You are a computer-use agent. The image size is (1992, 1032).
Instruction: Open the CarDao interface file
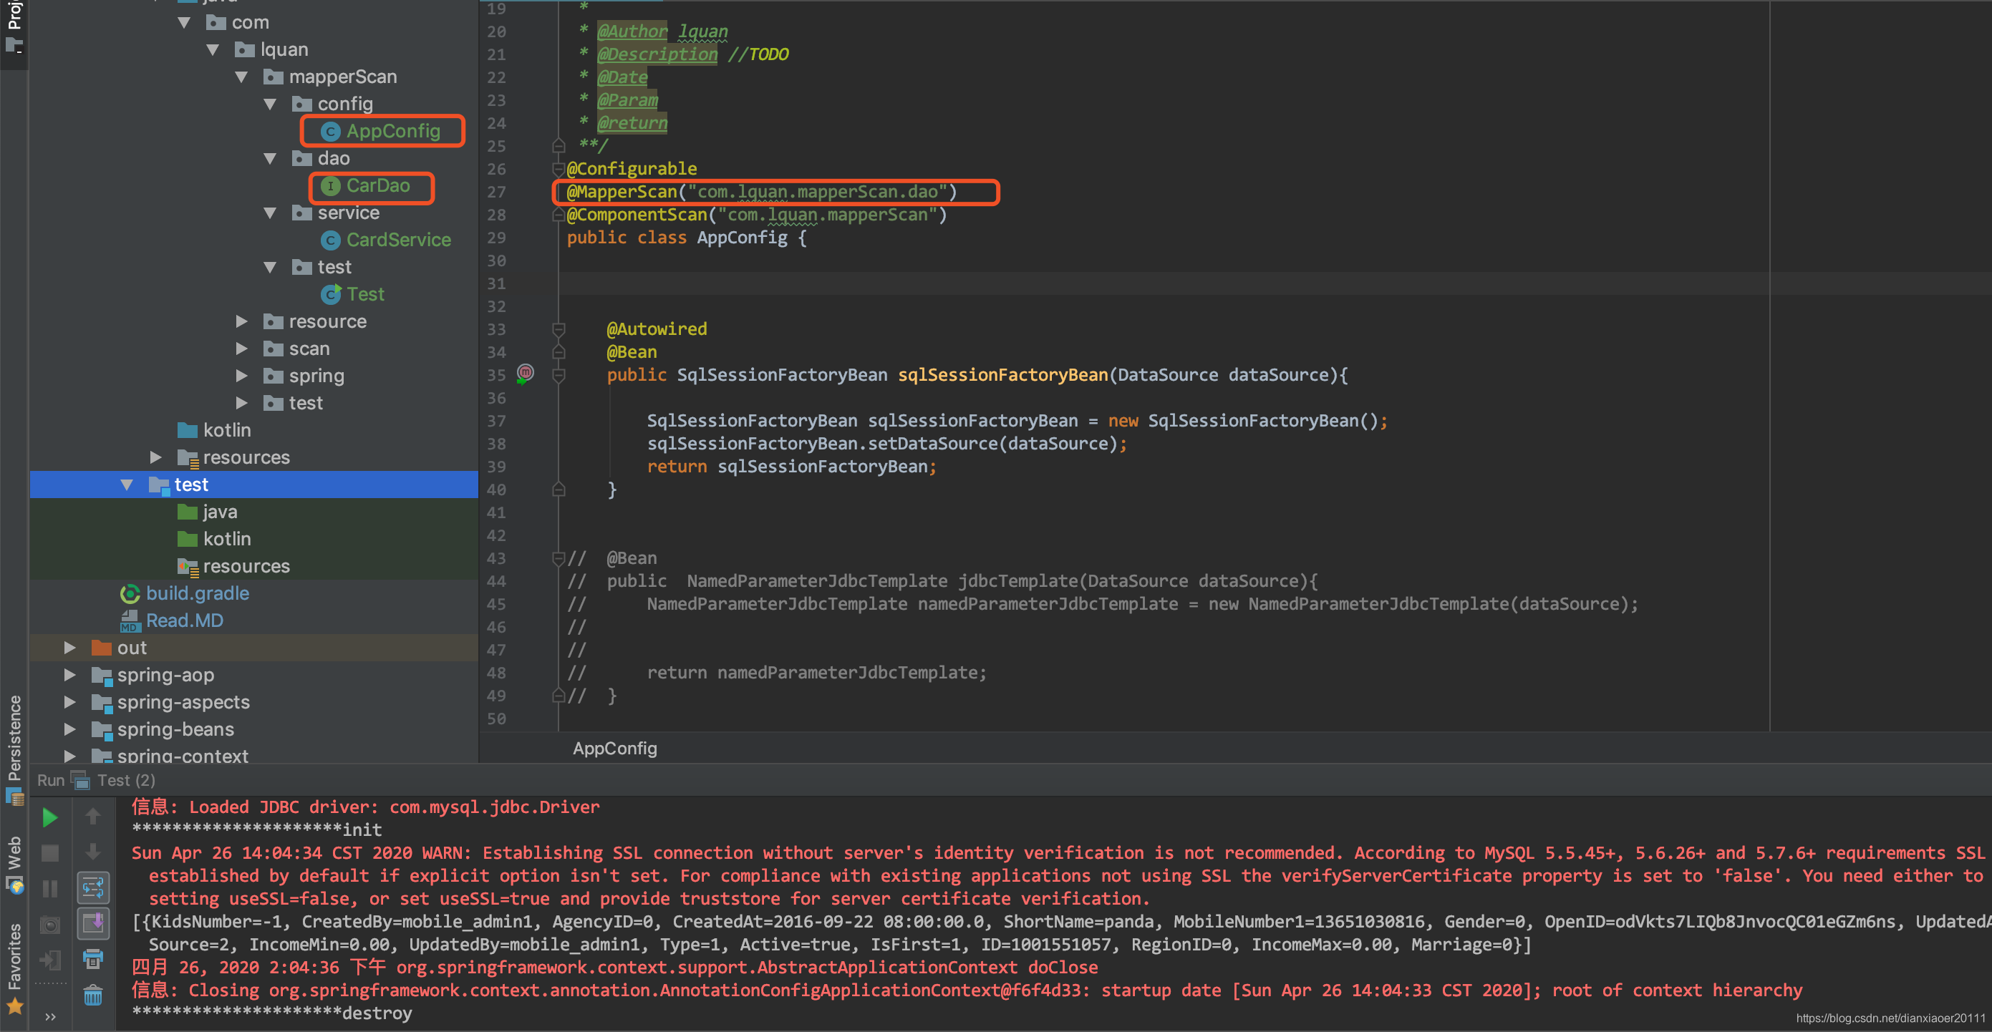click(377, 185)
